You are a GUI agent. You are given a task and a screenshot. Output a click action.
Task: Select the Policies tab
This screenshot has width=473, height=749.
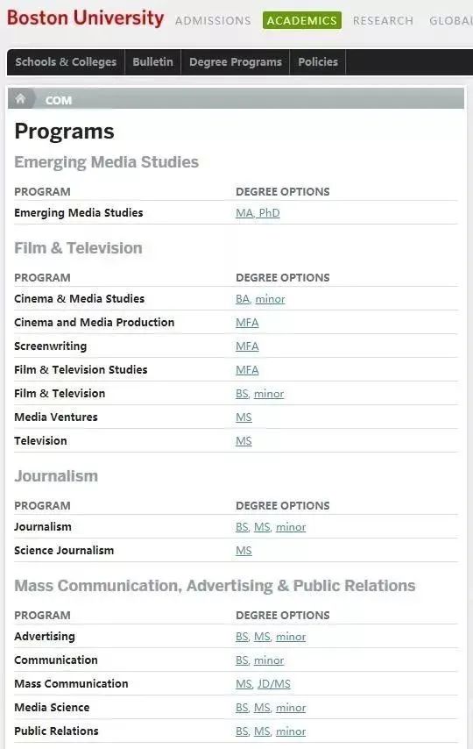click(318, 62)
